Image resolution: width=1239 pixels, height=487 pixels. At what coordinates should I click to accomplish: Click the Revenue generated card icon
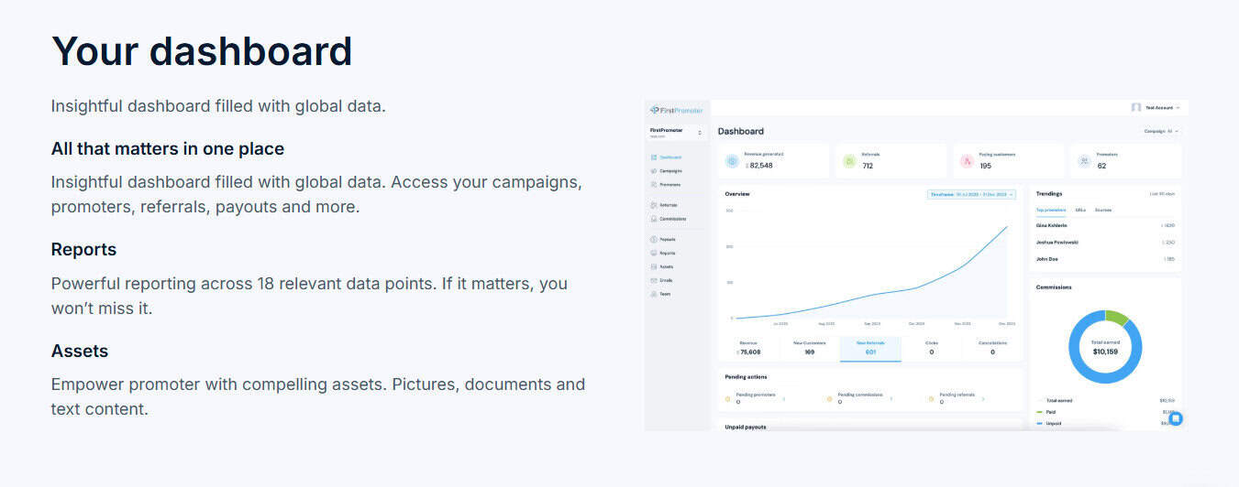(732, 161)
